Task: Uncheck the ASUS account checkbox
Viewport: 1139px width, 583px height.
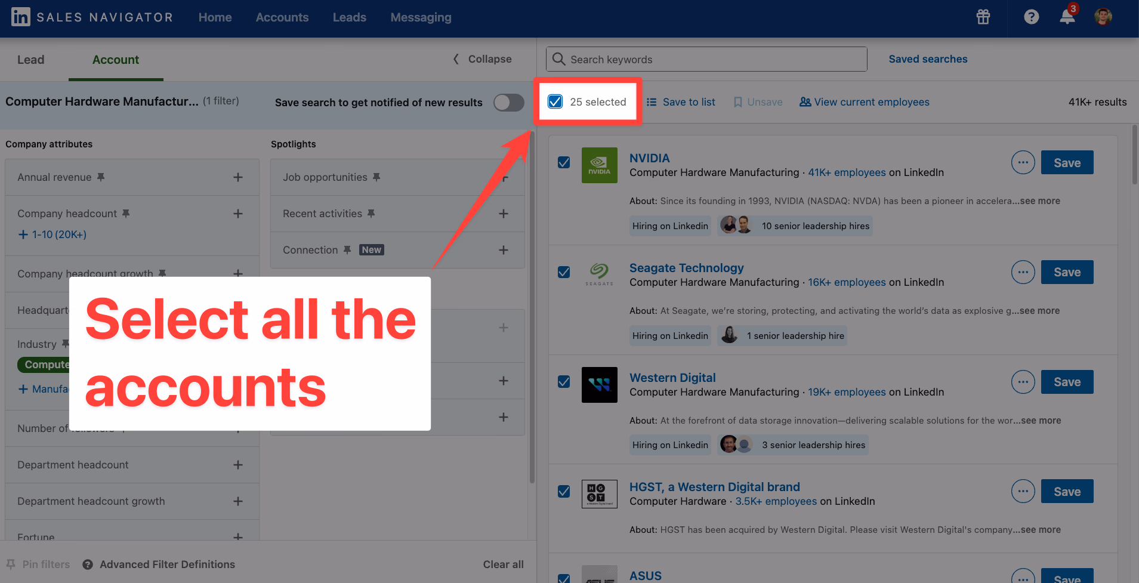Action: point(564,578)
